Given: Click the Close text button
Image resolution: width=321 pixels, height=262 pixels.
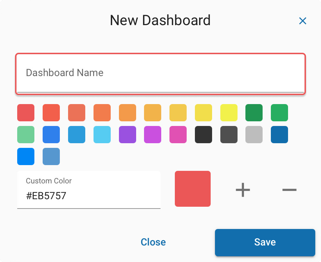Looking at the screenshot, I should point(153,242).
